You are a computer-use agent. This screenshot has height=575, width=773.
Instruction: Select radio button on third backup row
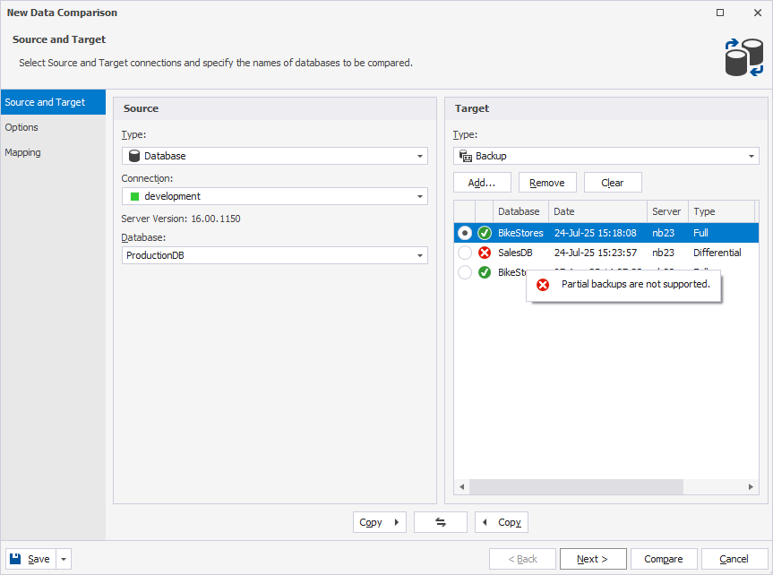coord(464,271)
